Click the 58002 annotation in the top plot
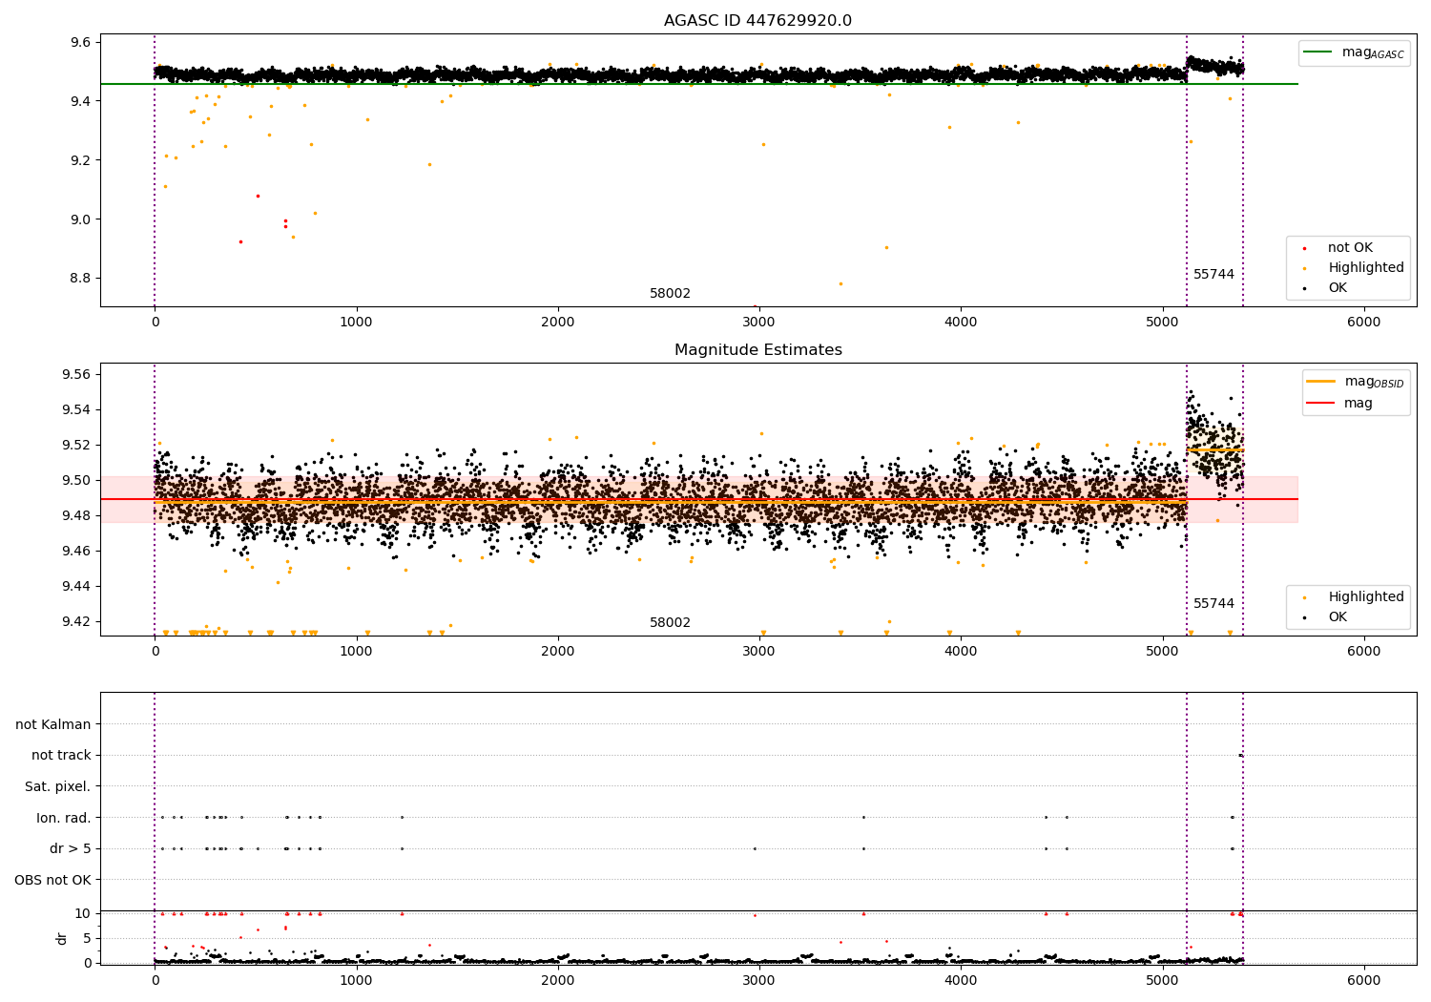The image size is (1431, 1002). click(670, 293)
